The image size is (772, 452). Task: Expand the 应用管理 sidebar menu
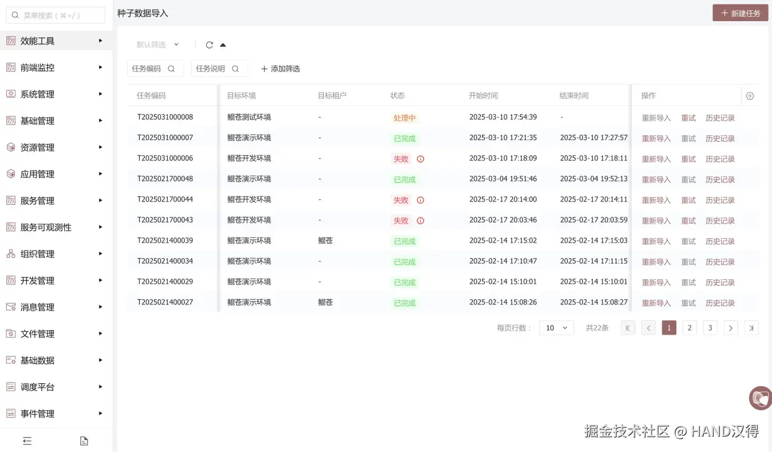pyautogui.click(x=56, y=174)
